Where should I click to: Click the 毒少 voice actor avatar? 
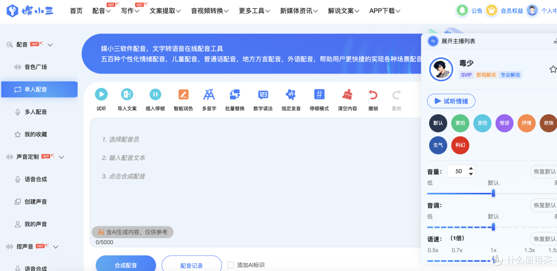[441, 69]
